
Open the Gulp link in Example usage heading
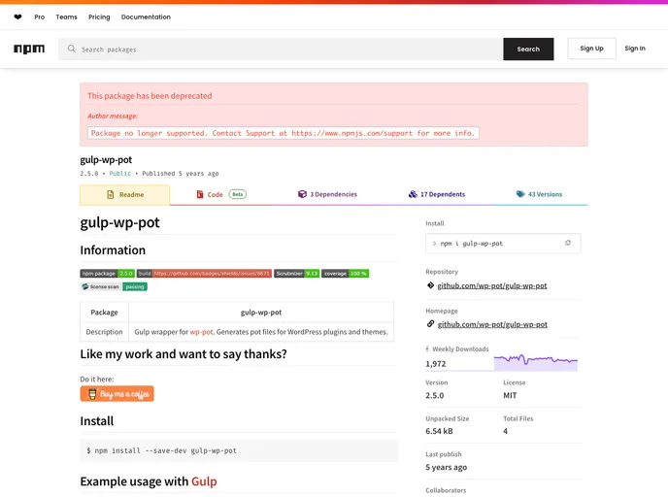(204, 481)
